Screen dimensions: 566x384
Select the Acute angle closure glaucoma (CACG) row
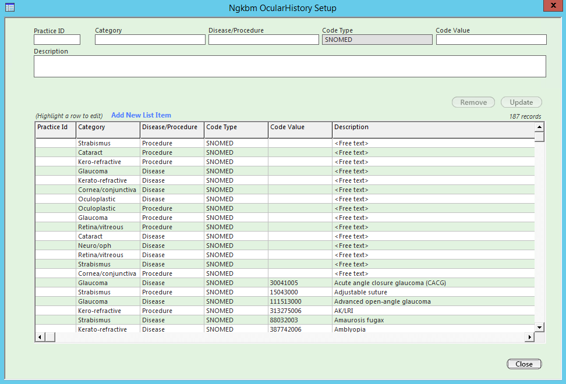tap(285, 283)
